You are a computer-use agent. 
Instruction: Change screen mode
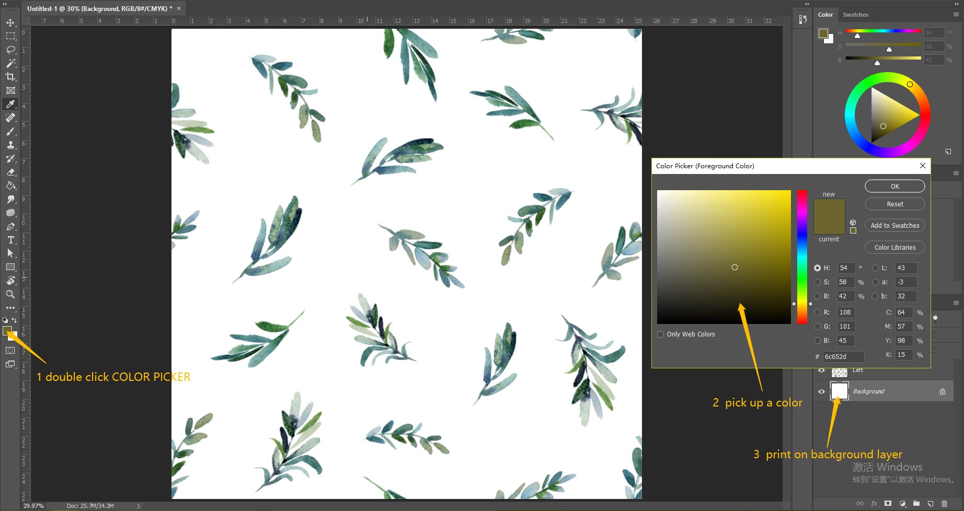[10, 364]
